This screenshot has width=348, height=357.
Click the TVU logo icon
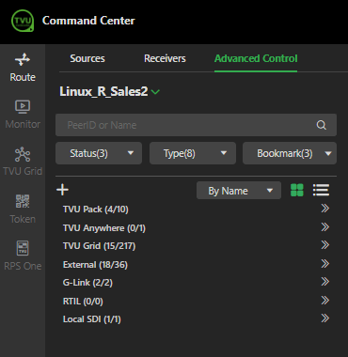click(x=23, y=21)
